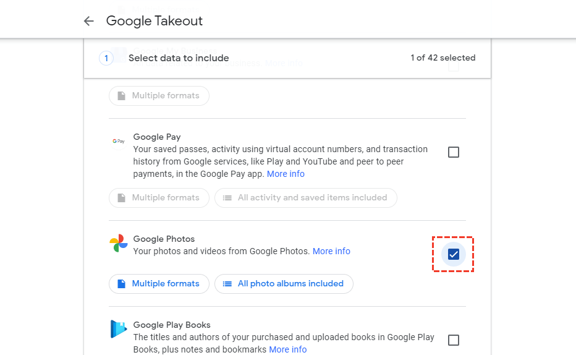Click Multiple formats button under Google Pay

[x=159, y=198]
